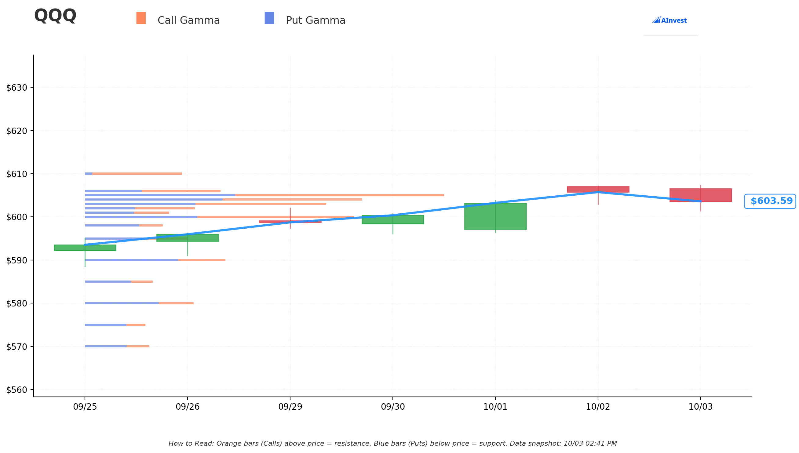
Task: Click the gamma bar at $575 strike
Action: coord(115,325)
